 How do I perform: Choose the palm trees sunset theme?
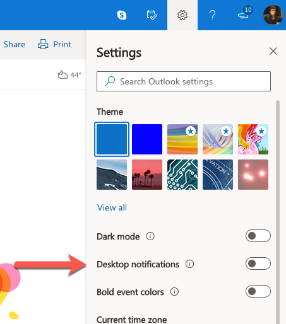pyautogui.click(x=147, y=175)
